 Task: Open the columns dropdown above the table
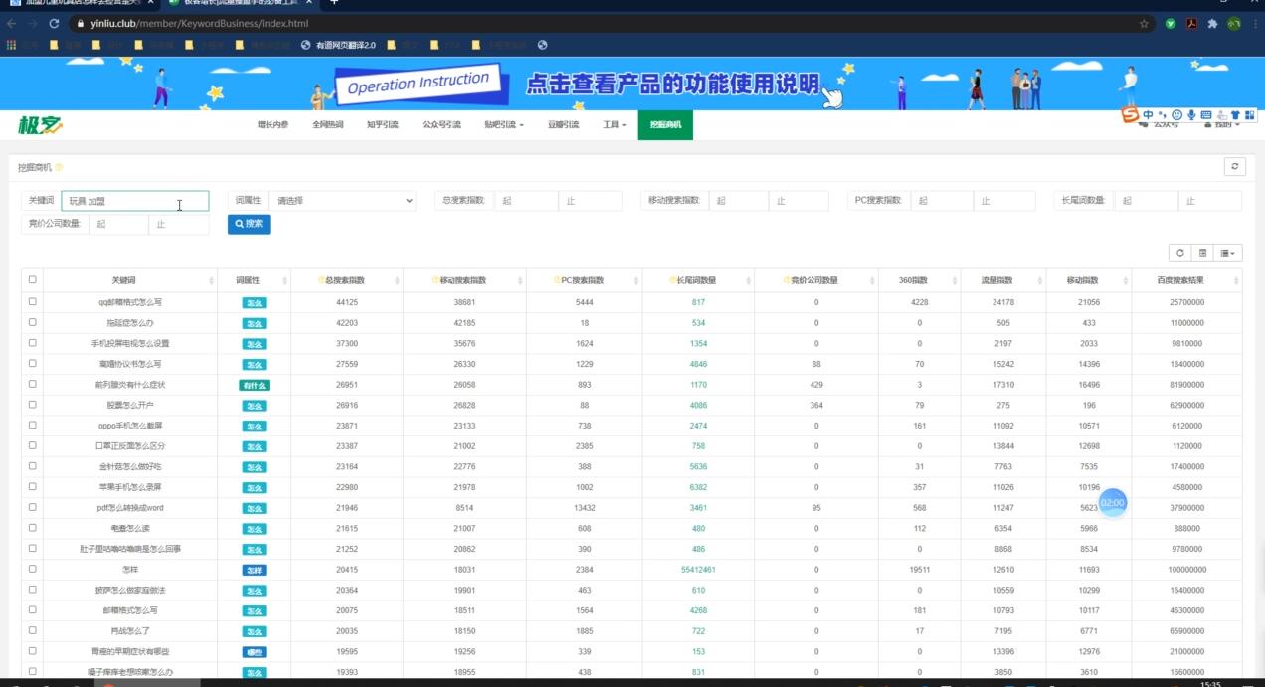(x=1229, y=253)
